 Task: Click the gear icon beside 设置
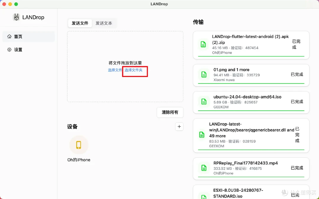[x=9, y=50]
